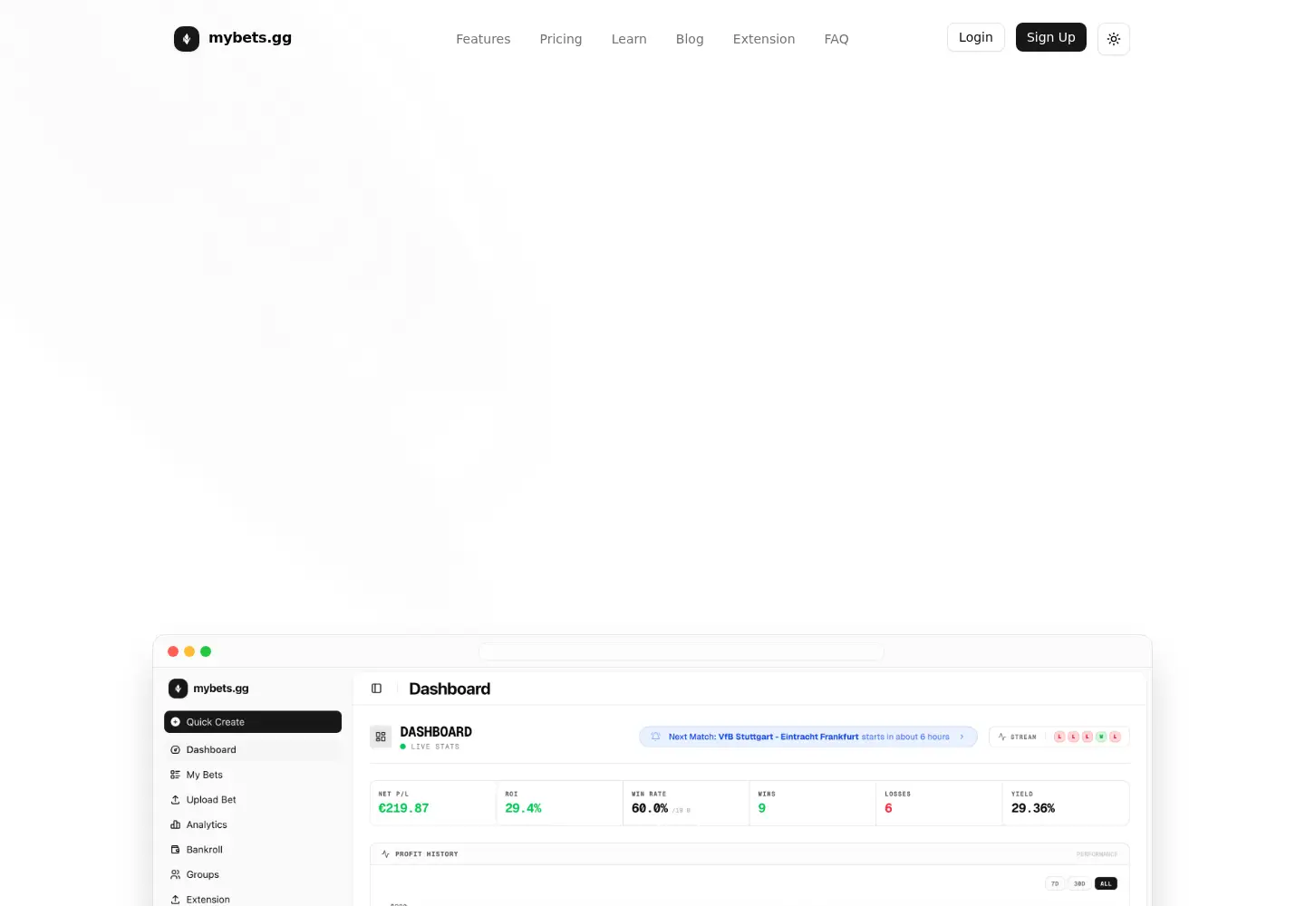Click the Extension icon in the sidebar
The image size is (1305, 906).
click(x=176, y=900)
